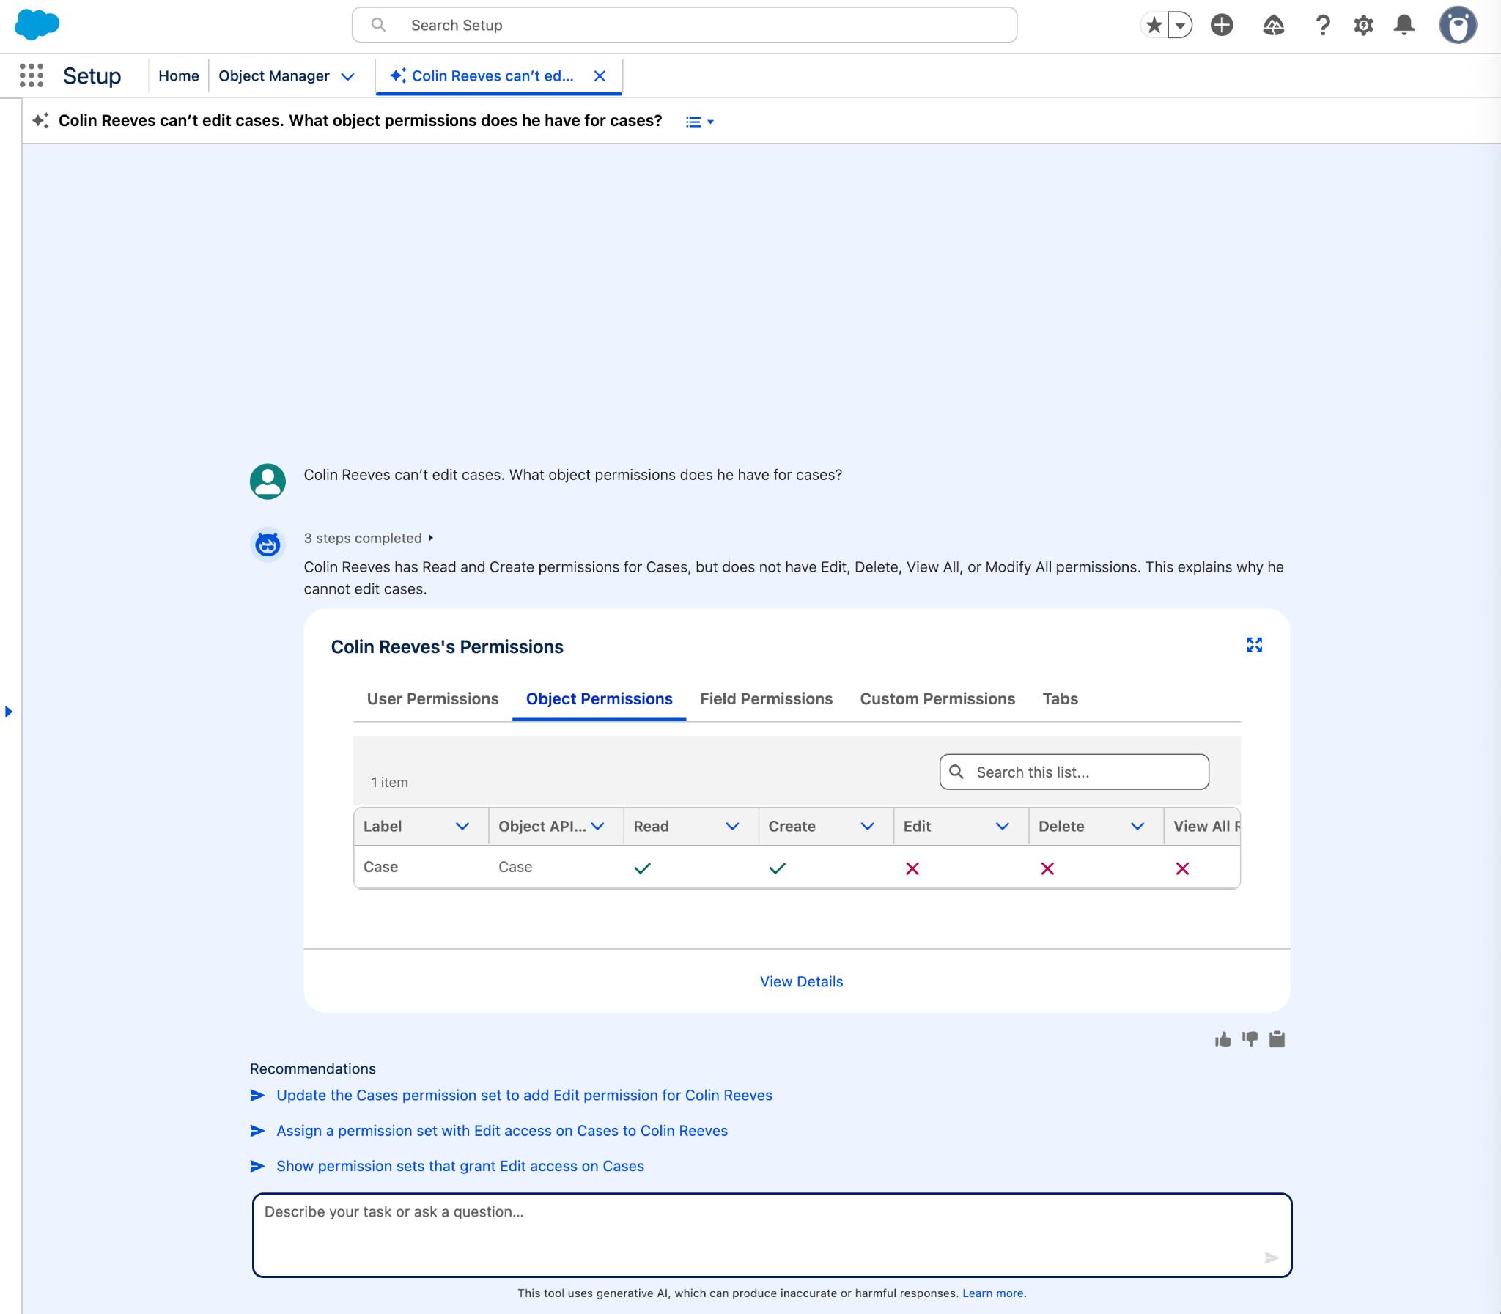This screenshot has width=1501, height=1314.
Task: Choose recommendation to assign a permission set
Action: (x=502, y=1131)
